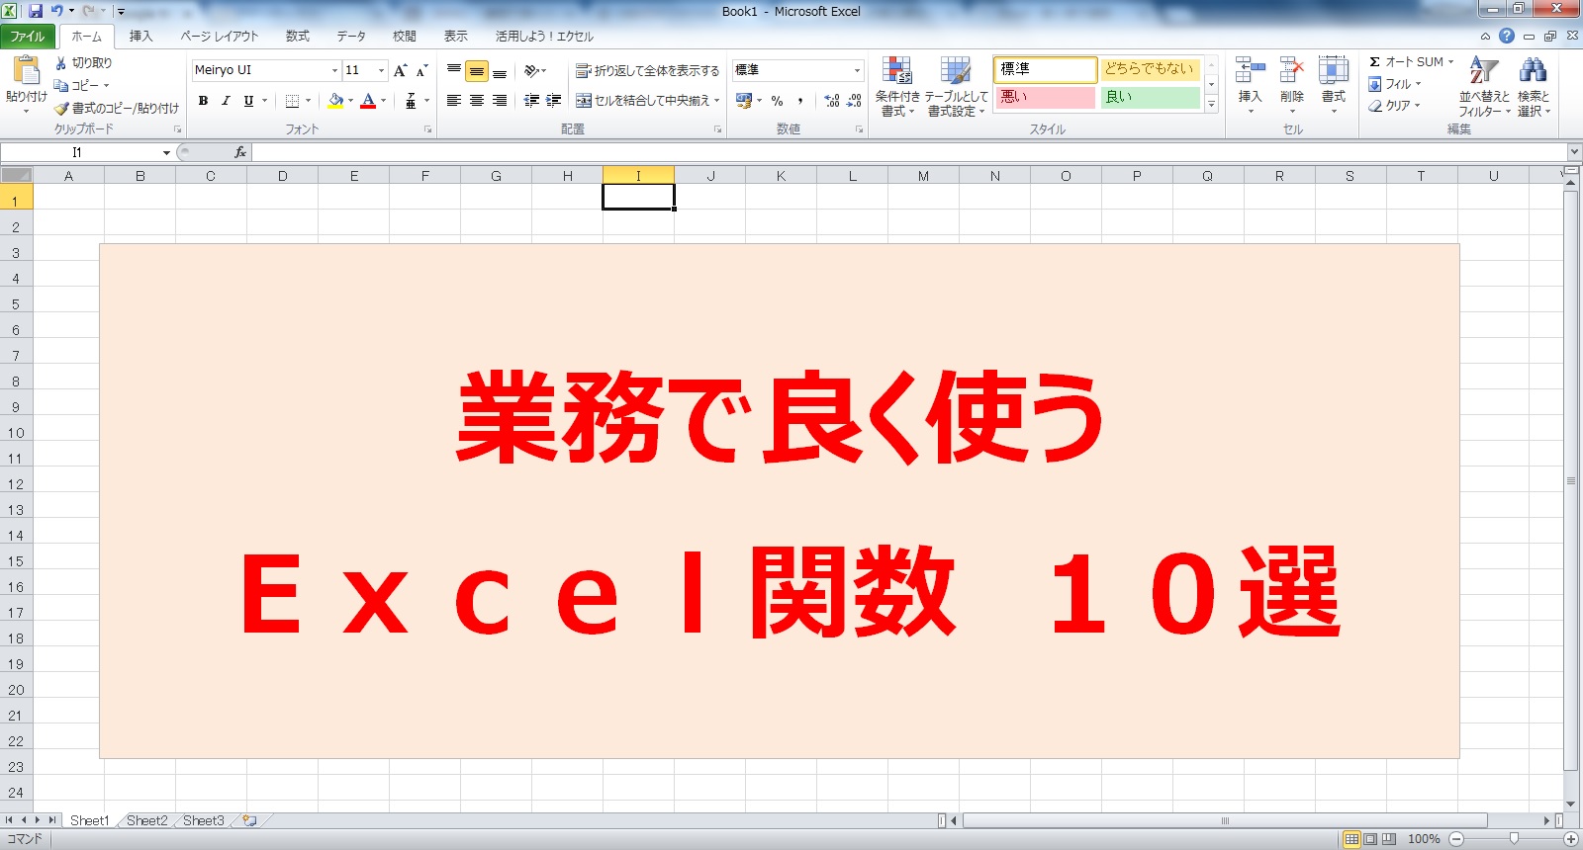The image size is (1583, 850).
Task: Click the Copy (コピー) icon
Action: pos(61,85)
